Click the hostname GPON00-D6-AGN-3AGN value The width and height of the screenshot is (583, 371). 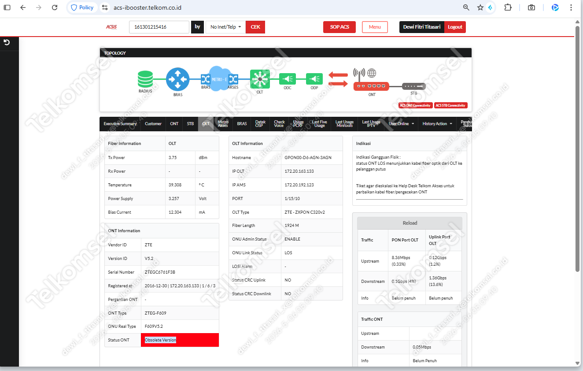click(x=308, y=158)
